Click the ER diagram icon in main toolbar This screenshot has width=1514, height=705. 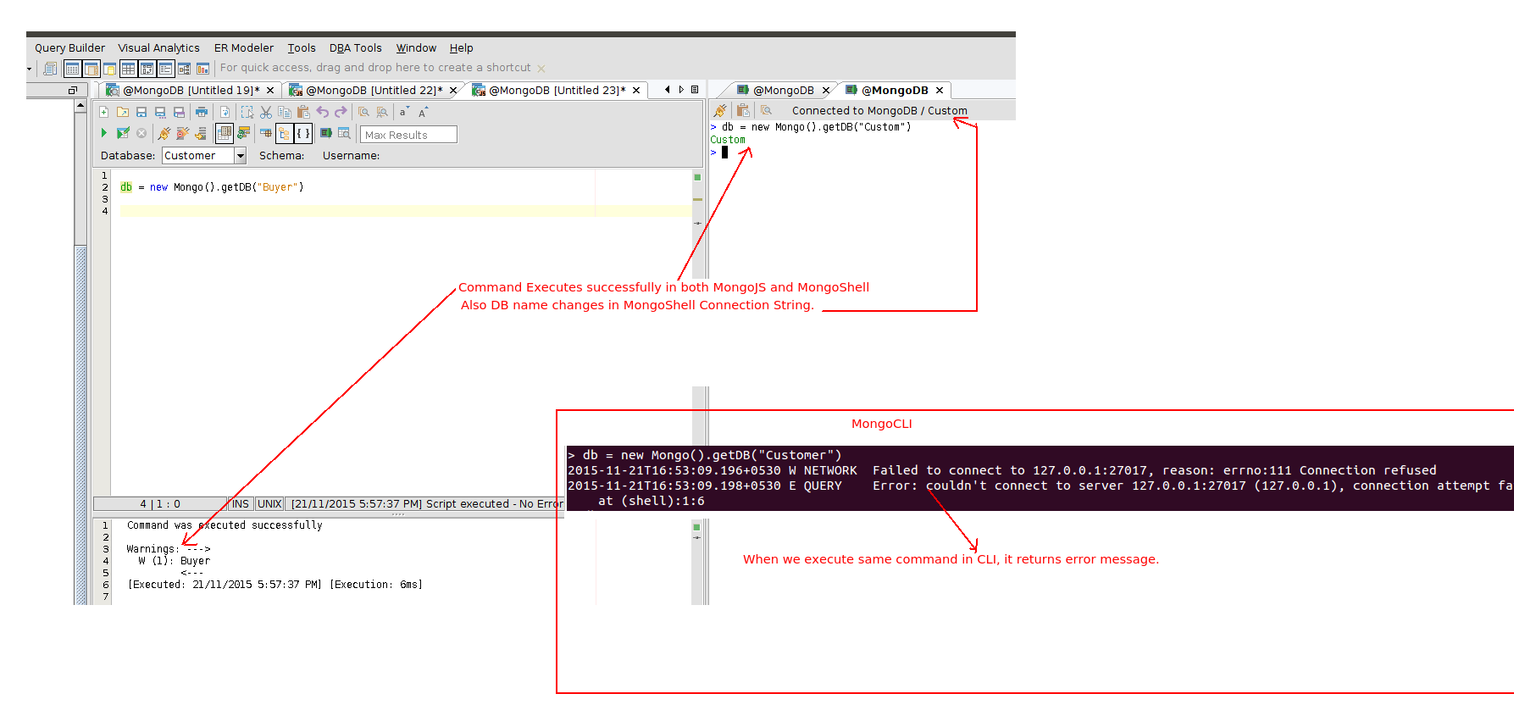pos(184,69)
